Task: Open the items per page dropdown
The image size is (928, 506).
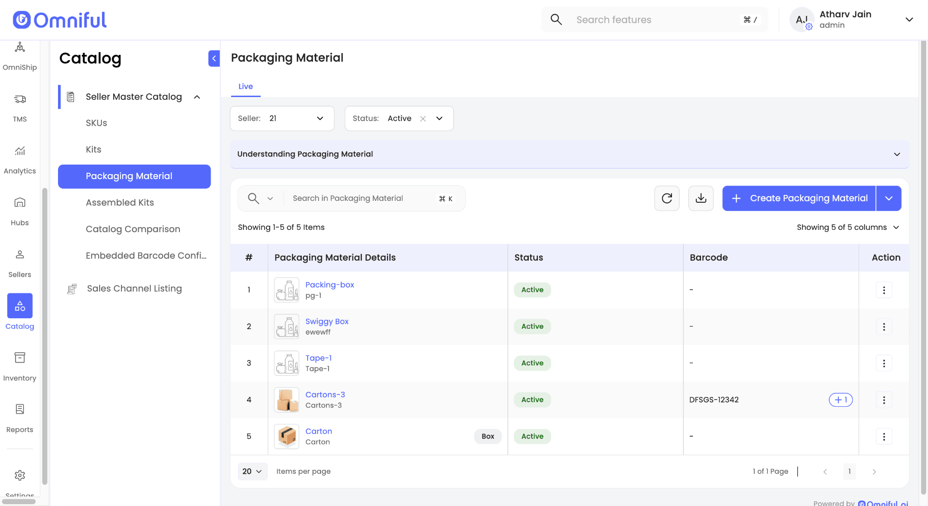Action: [x=252, y=472]
